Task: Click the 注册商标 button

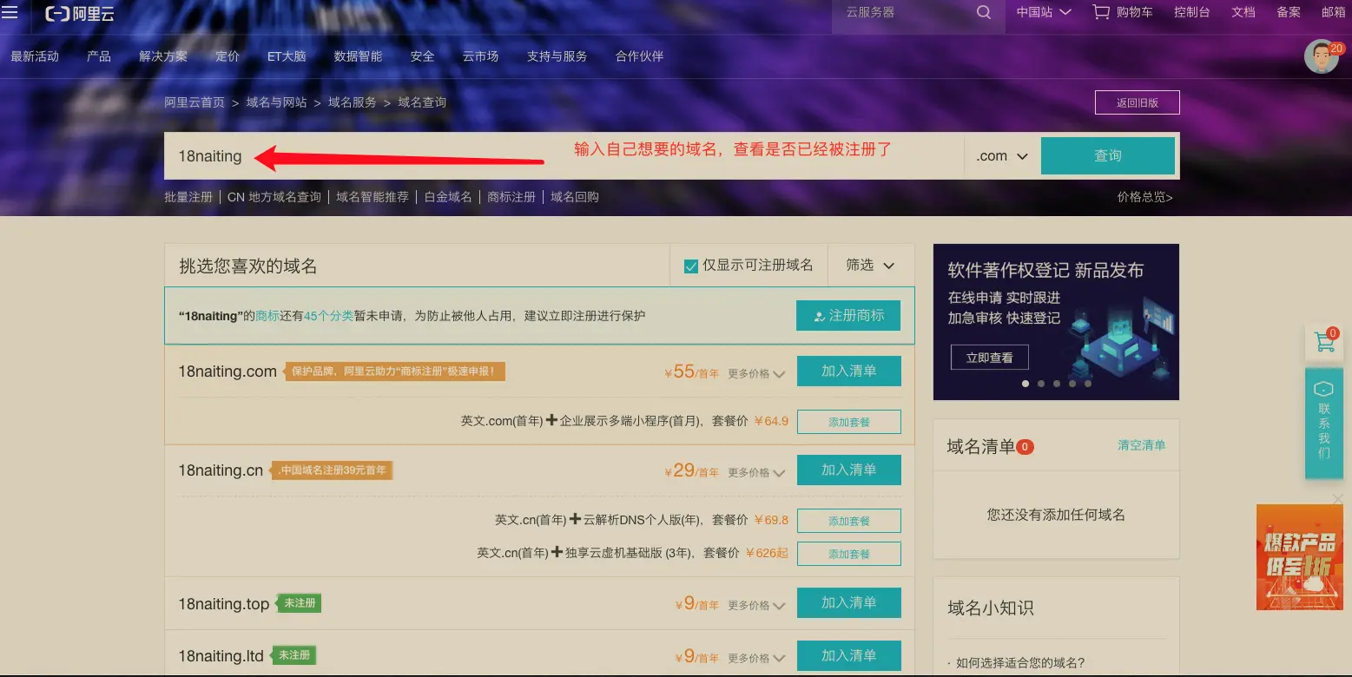Action: 848,316
